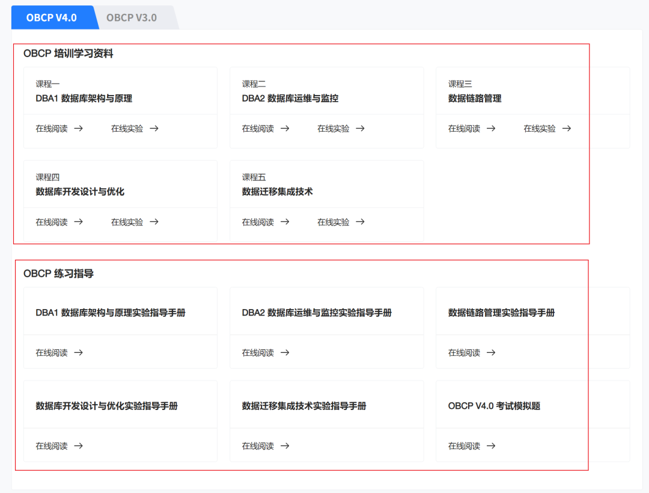Click 在线阅读 arrow in 课程五 card
This screenshot has height=493, width=649.
point(285,222)
